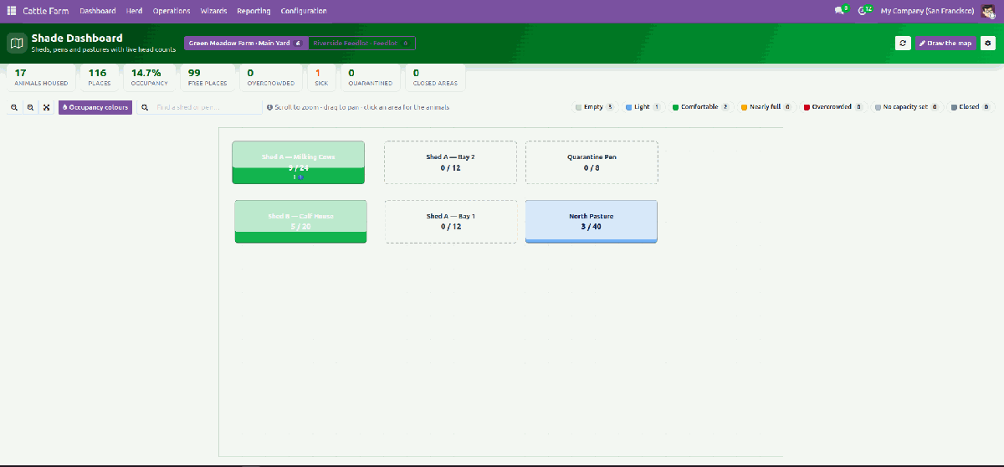The width and height of the screenshot is (1004, 467).
Task: Open the Quarantined stat card
Action: [x=371, y=78]
